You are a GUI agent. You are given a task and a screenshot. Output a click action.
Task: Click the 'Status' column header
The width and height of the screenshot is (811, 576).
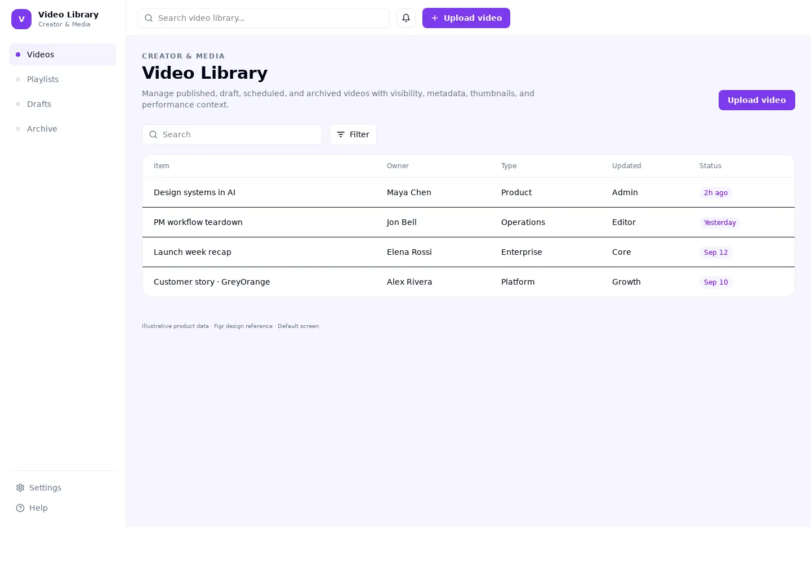click(710, 166)
